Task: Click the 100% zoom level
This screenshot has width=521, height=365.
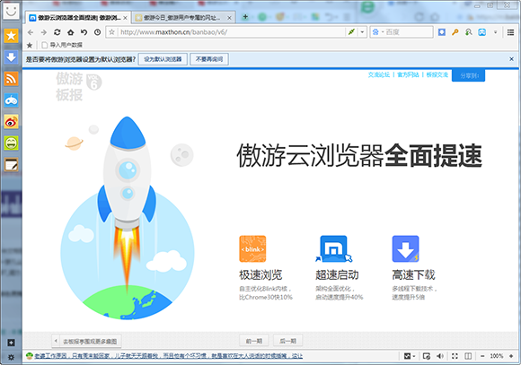Action: pos(497,356)
